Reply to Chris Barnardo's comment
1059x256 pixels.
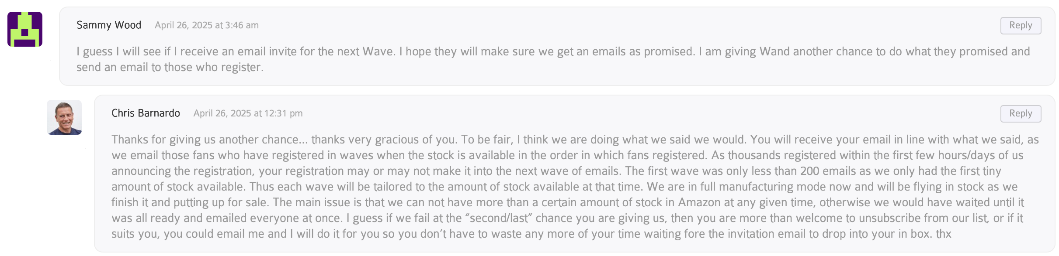click(x=1021, y=114)
